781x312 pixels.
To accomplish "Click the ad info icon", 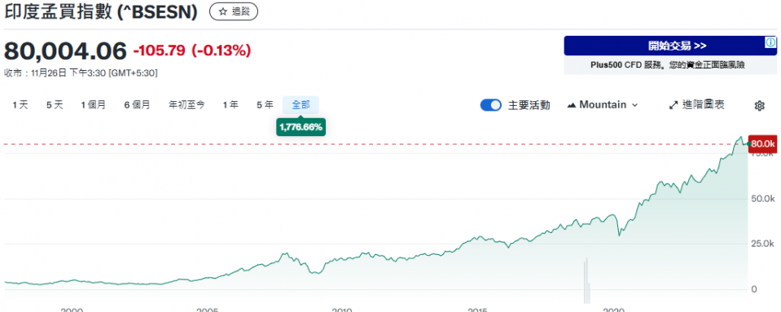I will pos(770,43).
